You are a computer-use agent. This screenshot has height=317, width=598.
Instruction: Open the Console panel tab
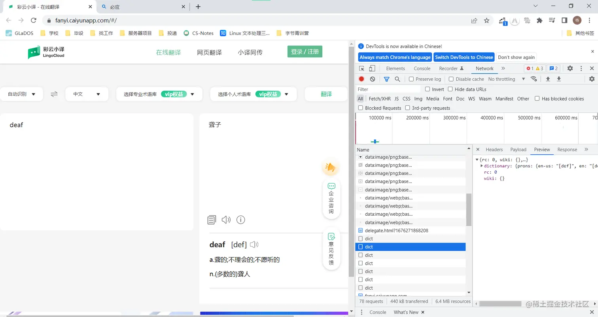[x=422, y=68]
